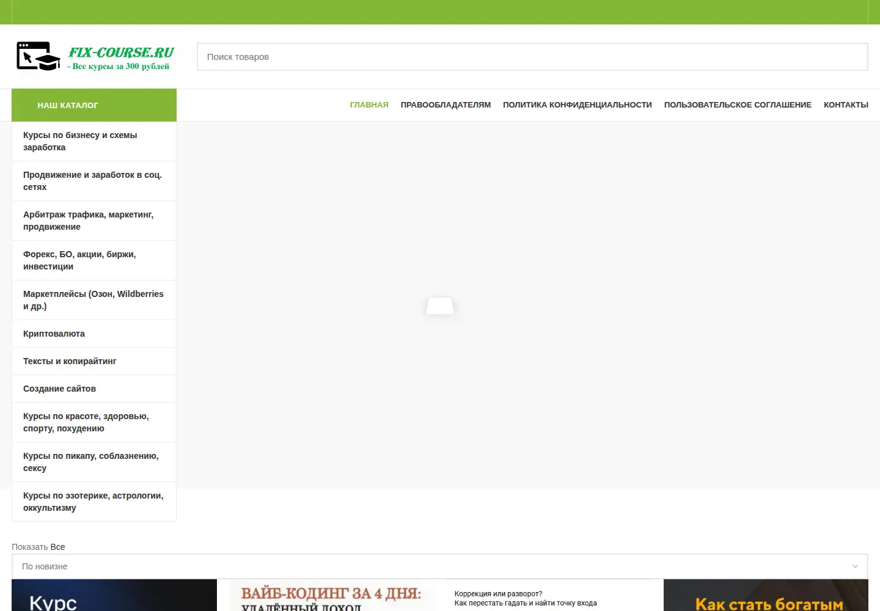Click the FIX-COURSE.RU site logo

(95, 57)
